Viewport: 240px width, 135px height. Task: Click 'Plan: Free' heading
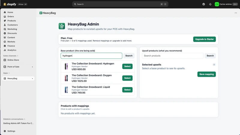tap(66, 38)
